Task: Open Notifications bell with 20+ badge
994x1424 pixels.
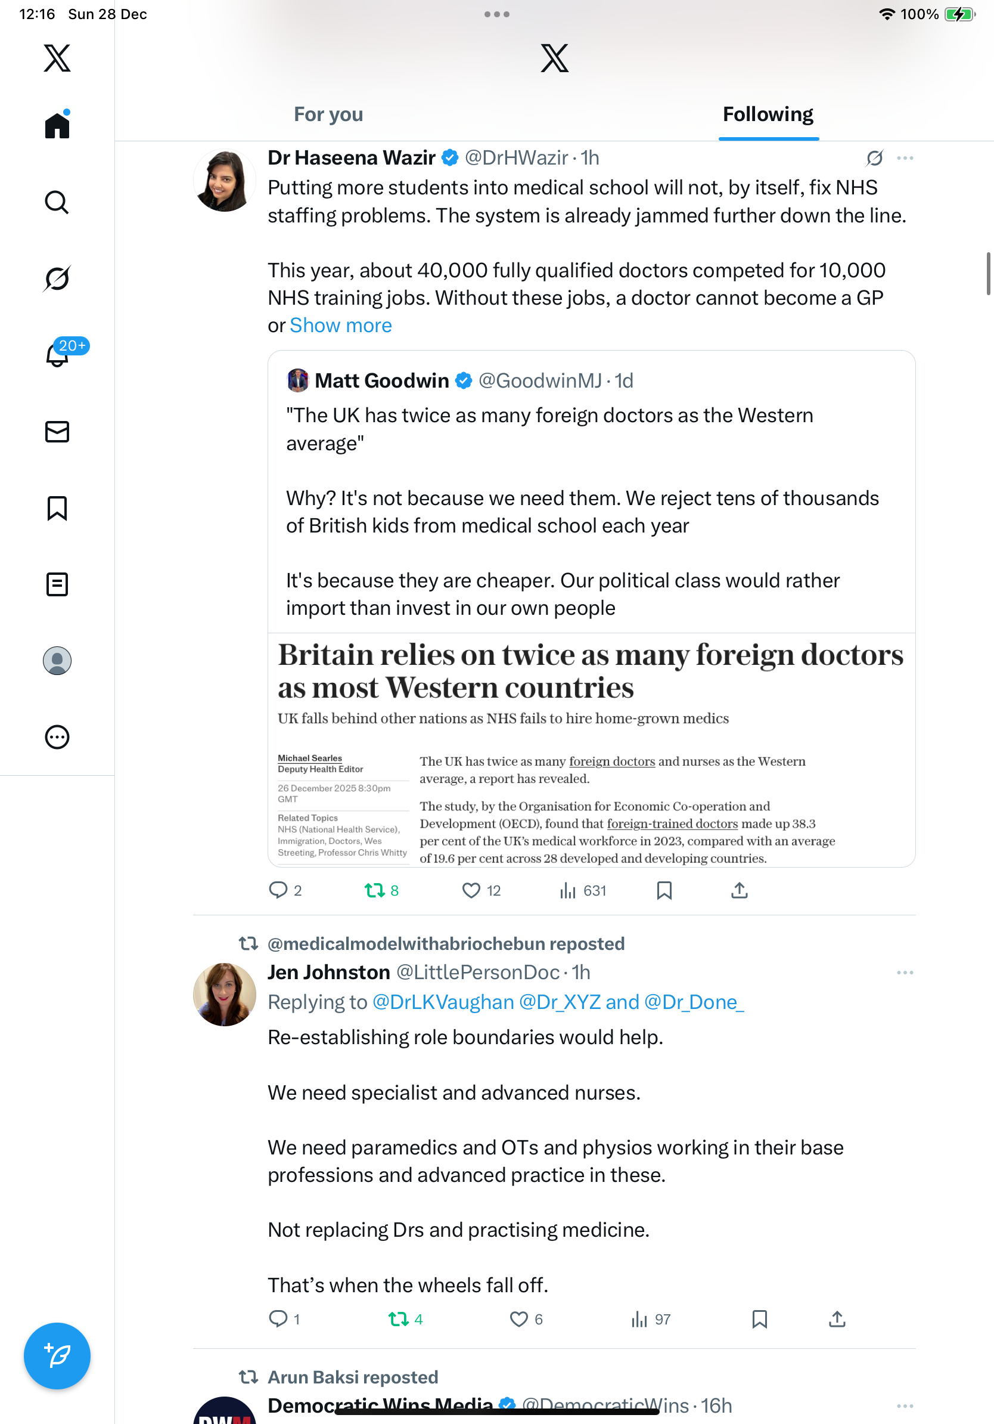Action: [57, 355]
